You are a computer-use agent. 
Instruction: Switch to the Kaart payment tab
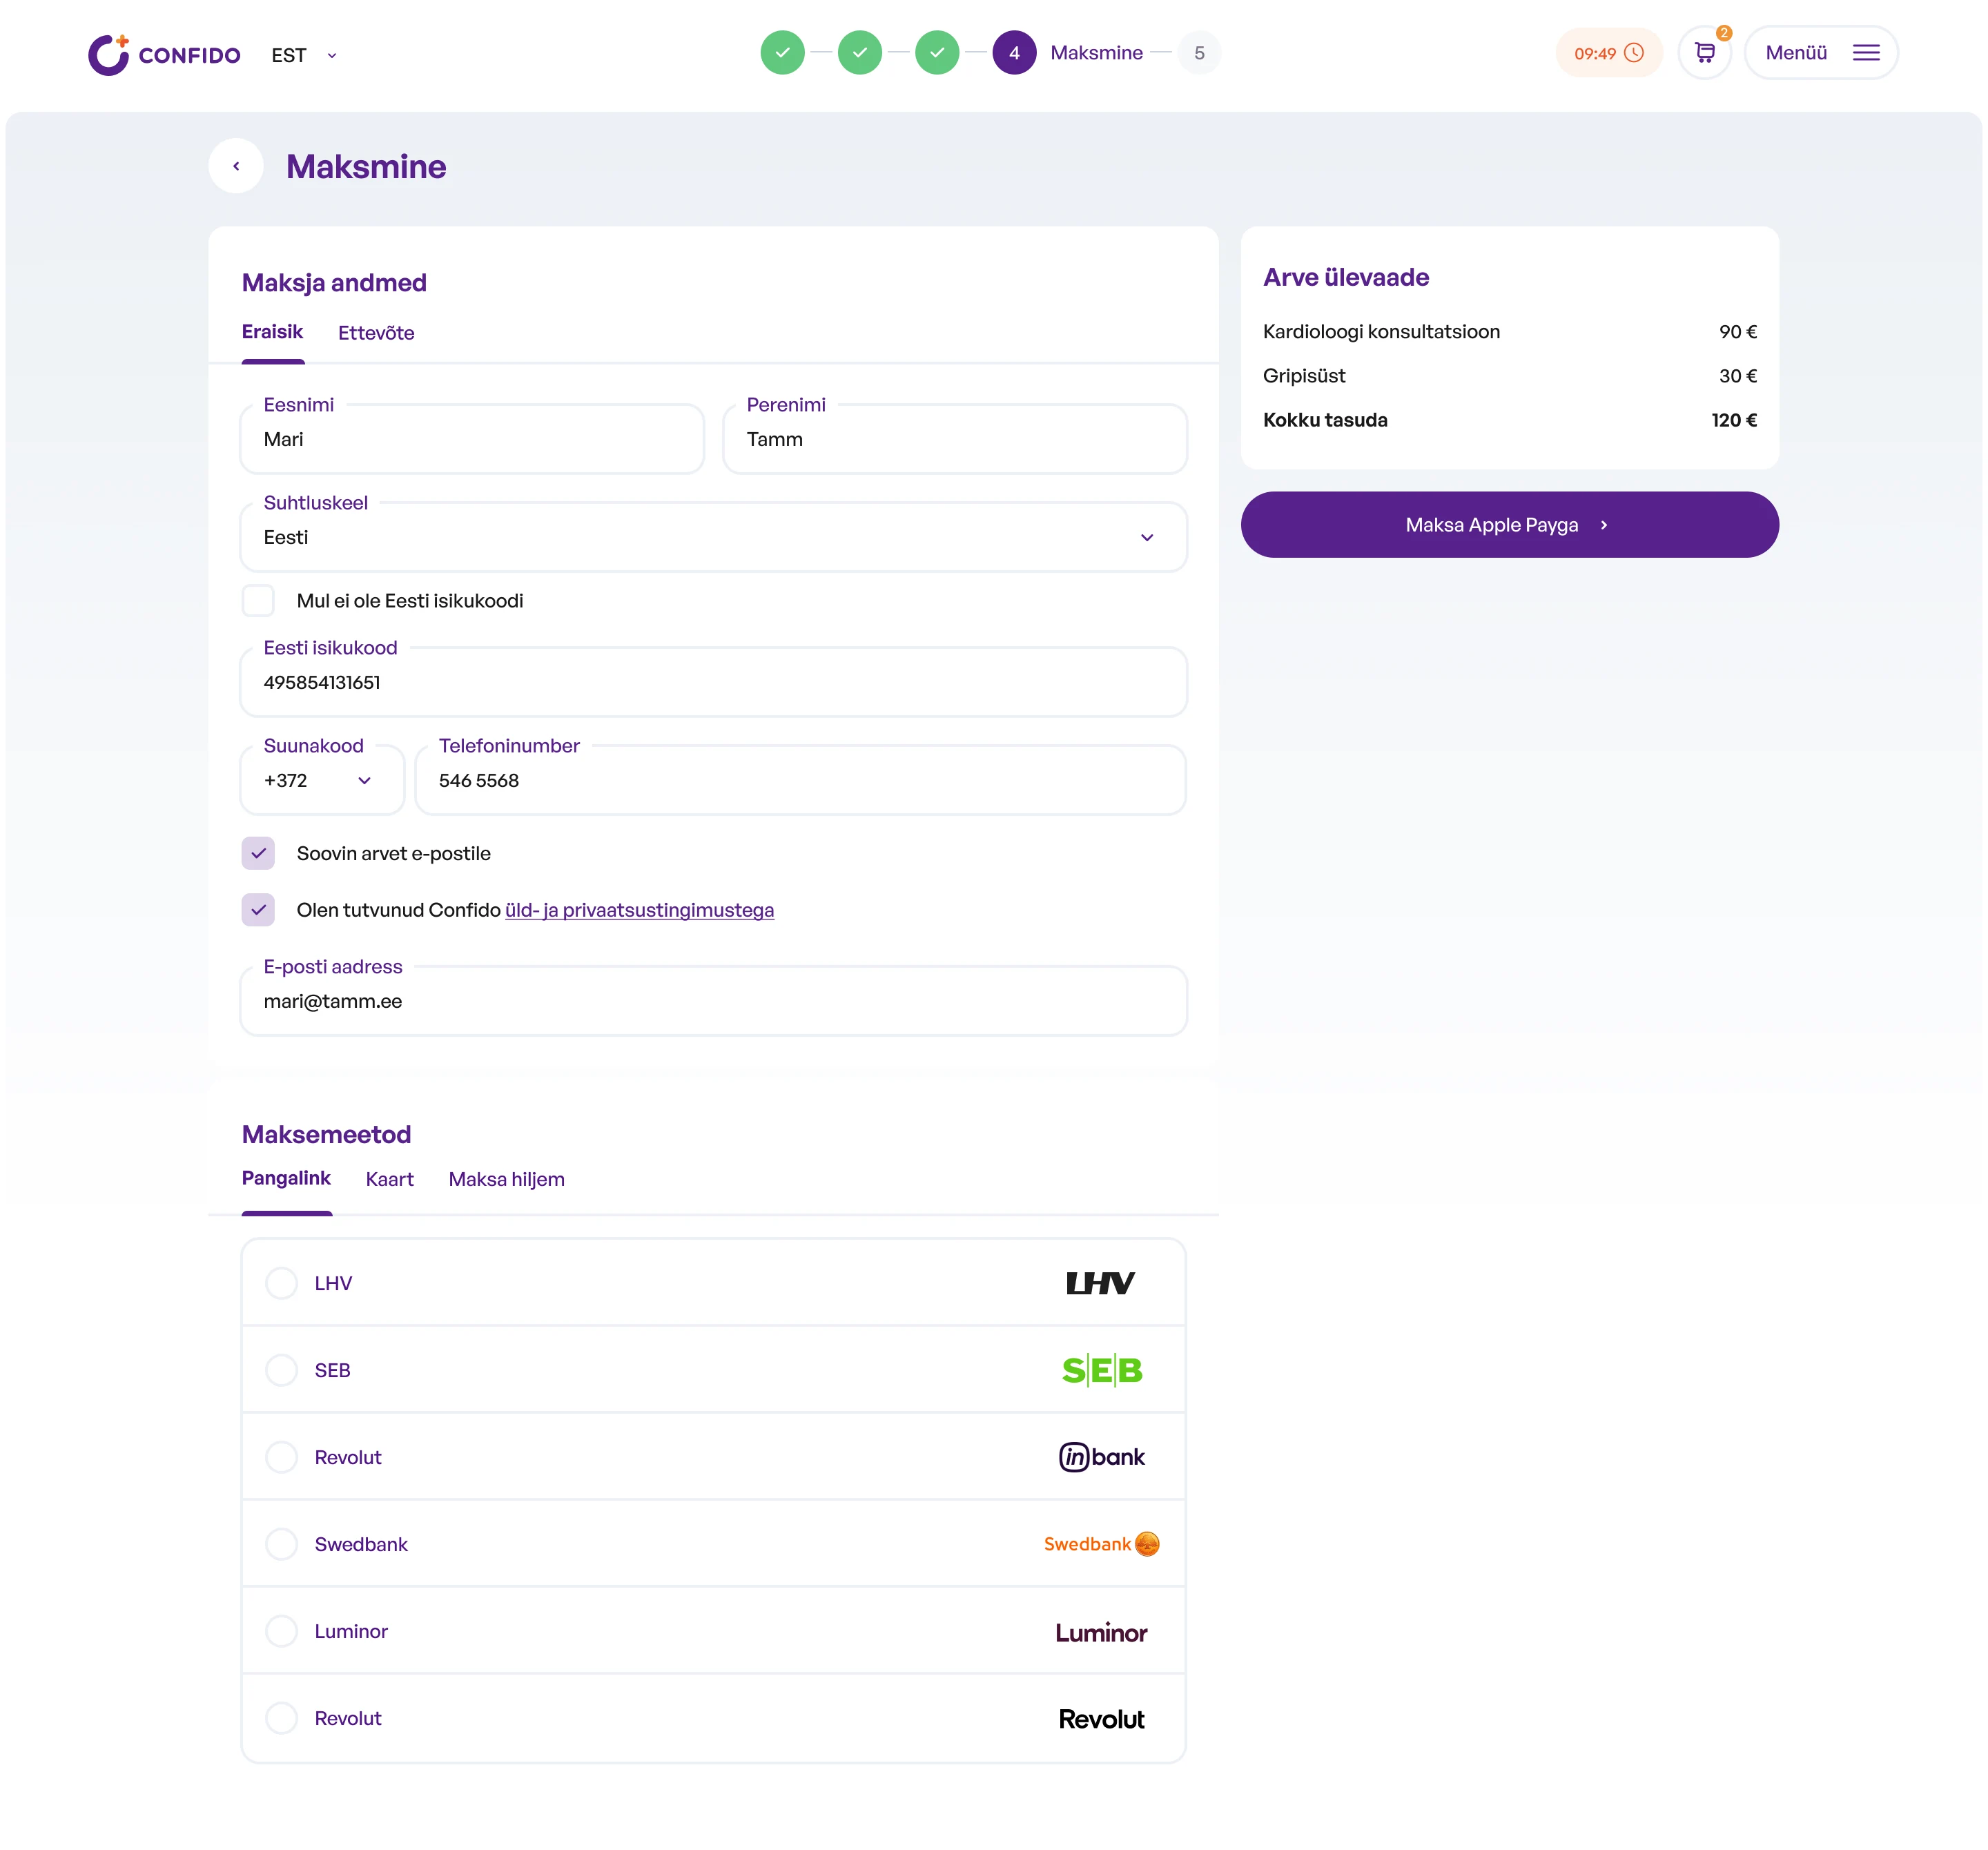pos(389,1179)
